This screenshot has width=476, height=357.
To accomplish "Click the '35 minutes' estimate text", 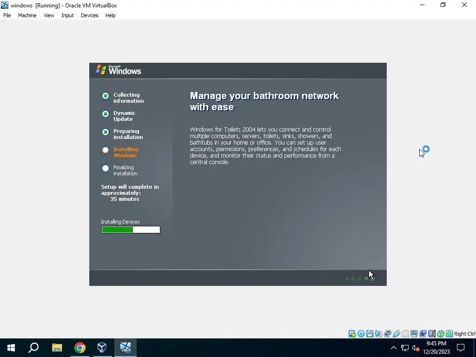I will tap(125, 199).
